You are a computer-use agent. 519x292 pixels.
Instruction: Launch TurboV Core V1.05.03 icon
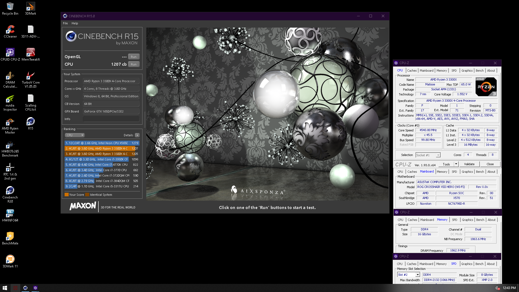[31, 79]
